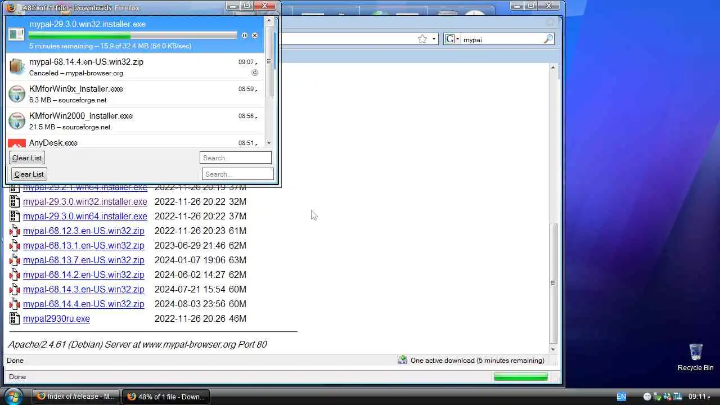Select the KMforWin9x_Installer.exe download entry
This screenshot has width=720, height=405.
point(135,94)
